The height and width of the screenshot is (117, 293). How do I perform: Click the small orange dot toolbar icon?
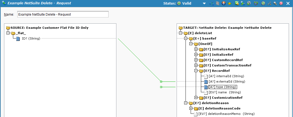(x=229, y=3)
